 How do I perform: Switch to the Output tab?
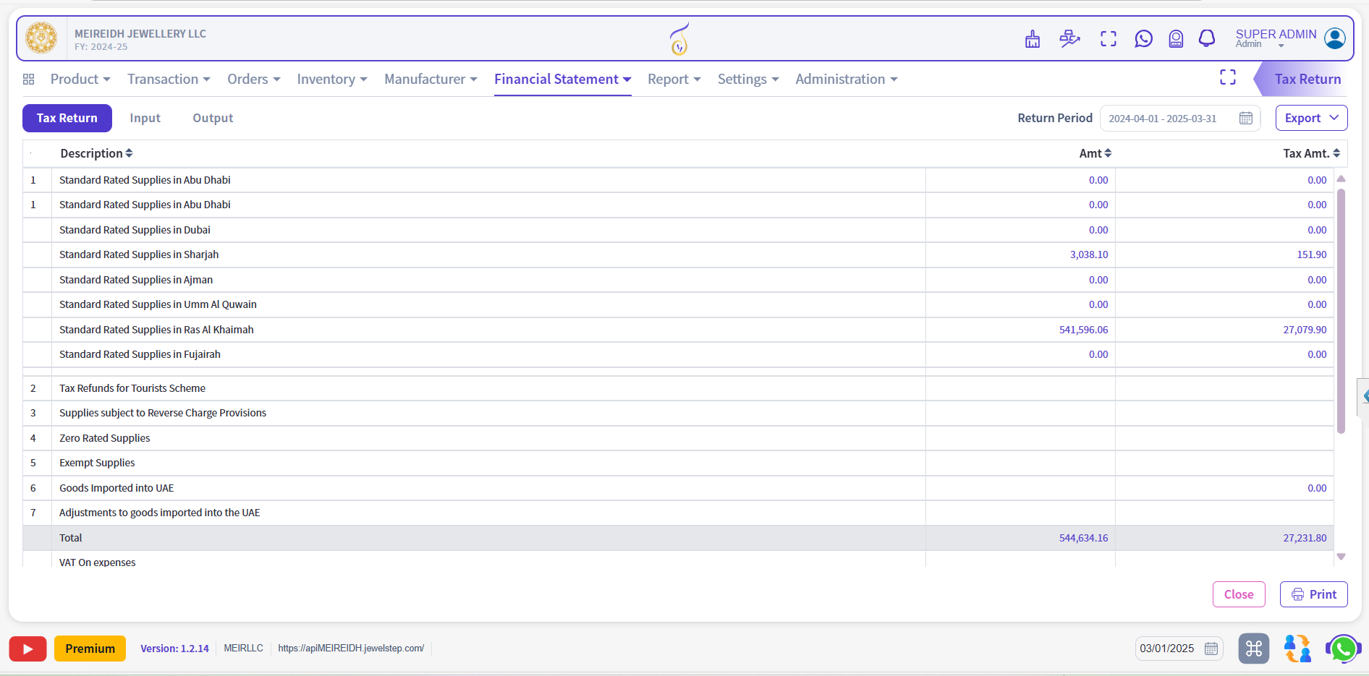point(213,118)
